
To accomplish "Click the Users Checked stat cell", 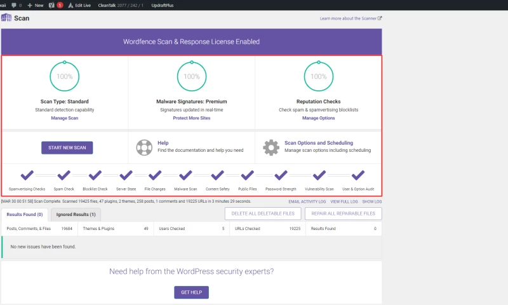I will [x=192, y=229].
